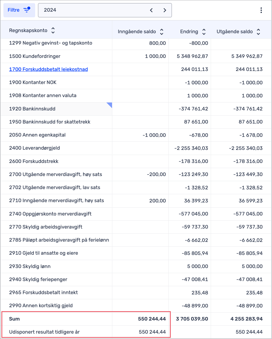Click the Regnskapskonto column header

[28, 31]
